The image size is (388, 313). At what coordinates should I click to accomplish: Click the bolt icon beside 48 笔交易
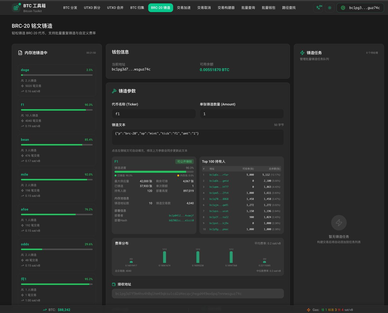click(22, 260)
